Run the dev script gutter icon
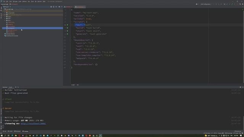 point(67,25)
